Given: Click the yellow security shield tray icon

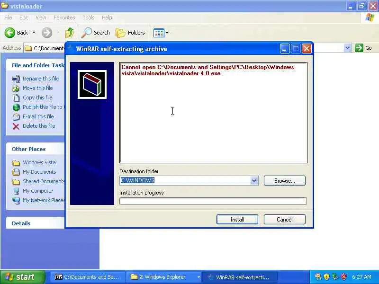Looking at the screenshot, I should click(326, 277).
